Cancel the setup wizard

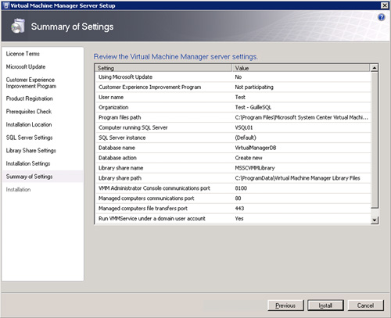point(365,305)
